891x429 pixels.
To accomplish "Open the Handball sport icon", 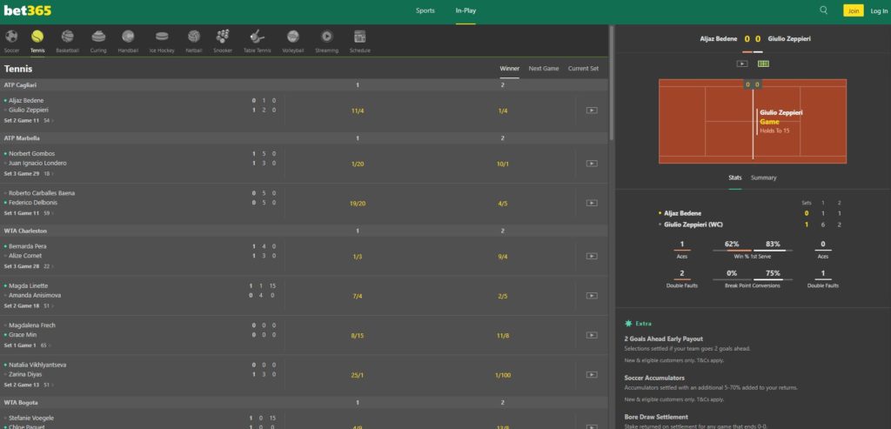I will tap(128, 37).
